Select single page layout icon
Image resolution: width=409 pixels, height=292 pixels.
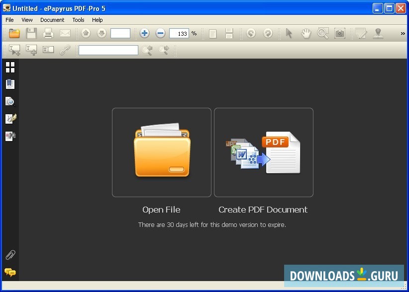pyautogui.click(x=213, y=34)
